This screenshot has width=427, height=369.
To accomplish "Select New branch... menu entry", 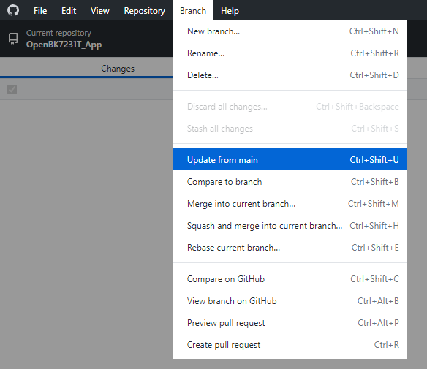I will tap(290, 31).
